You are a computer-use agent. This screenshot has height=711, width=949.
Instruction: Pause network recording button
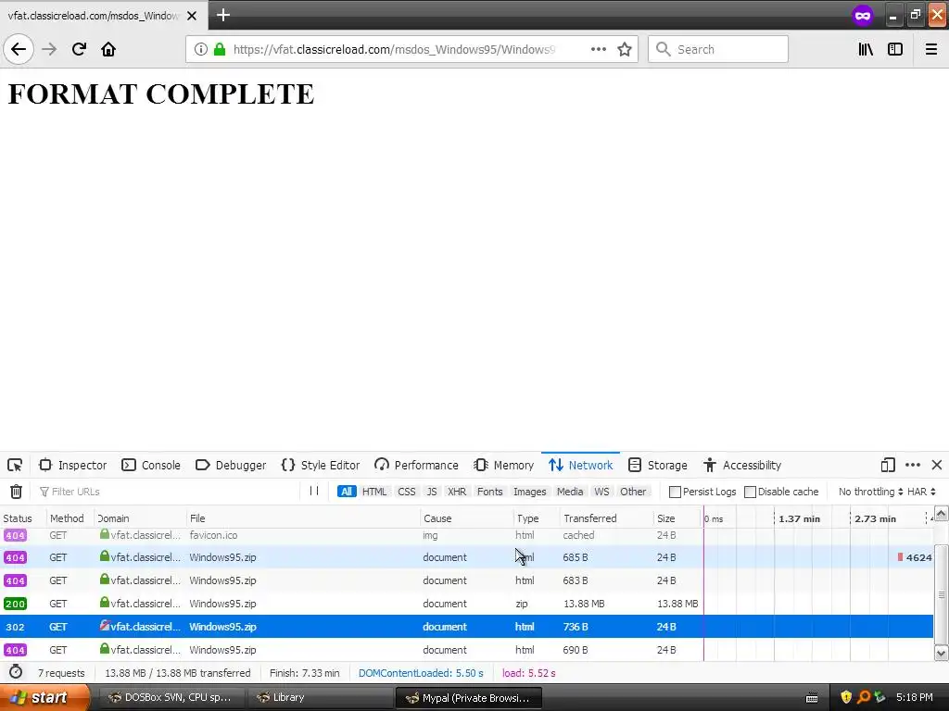click(314, 491)
